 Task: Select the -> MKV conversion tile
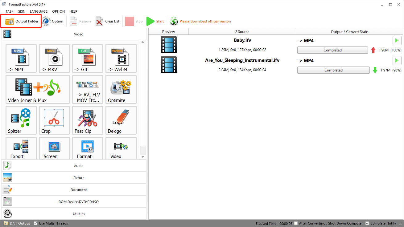[x=54, y=59]
